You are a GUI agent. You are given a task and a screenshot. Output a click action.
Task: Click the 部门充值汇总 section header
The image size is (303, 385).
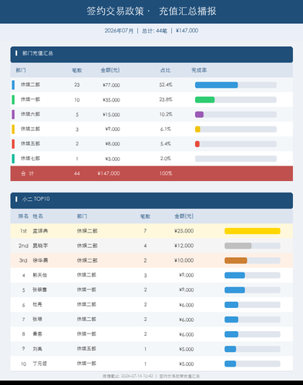click(x=152, y=55)
